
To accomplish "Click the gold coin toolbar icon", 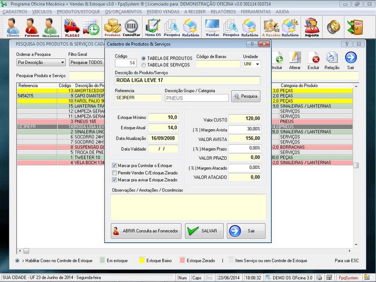I will 333,27.
